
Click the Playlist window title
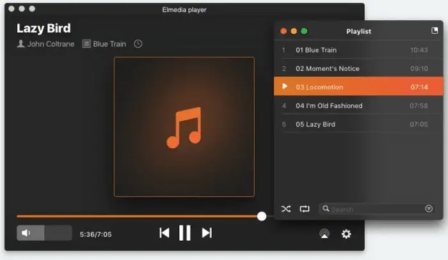click(358, 31)
